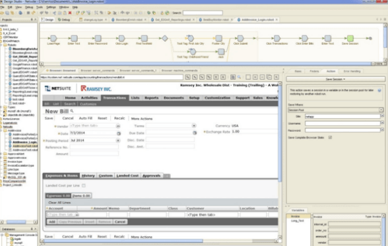
Task: Open the Settings menu
Action: click(x=51, y=7)
